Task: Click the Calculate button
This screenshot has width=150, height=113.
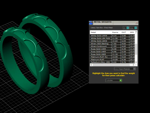Action: point(114,80)
